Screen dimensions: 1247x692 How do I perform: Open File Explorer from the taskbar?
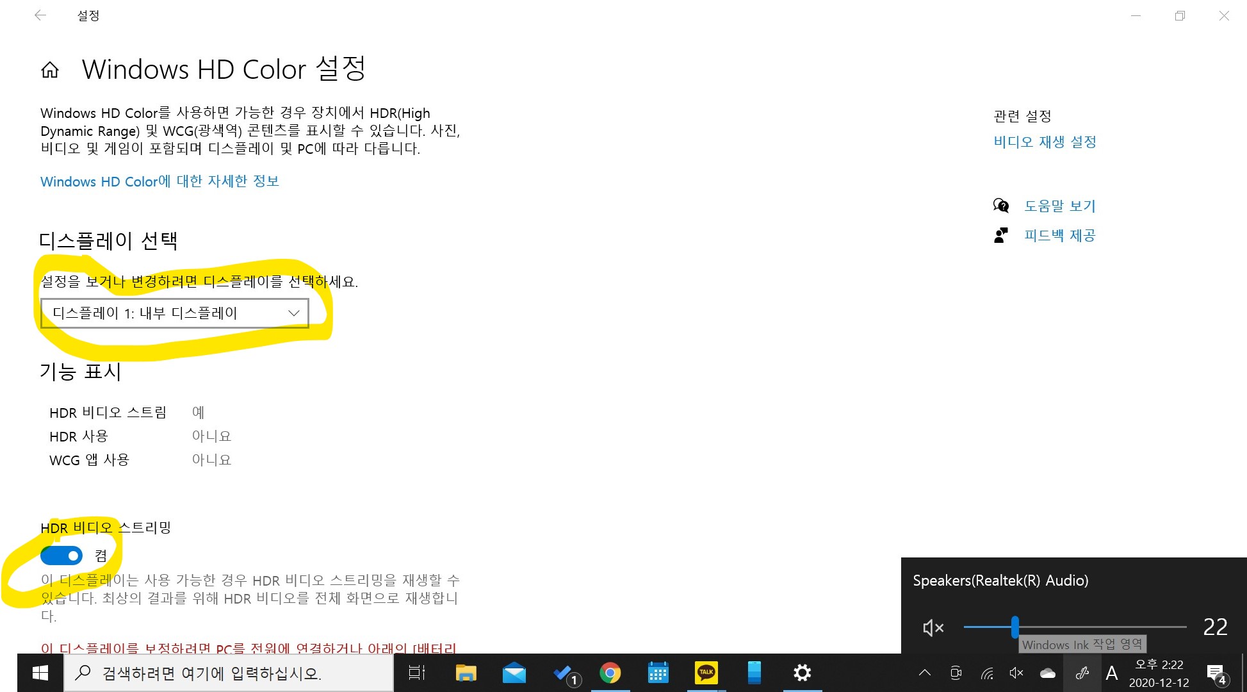(466, 673)
